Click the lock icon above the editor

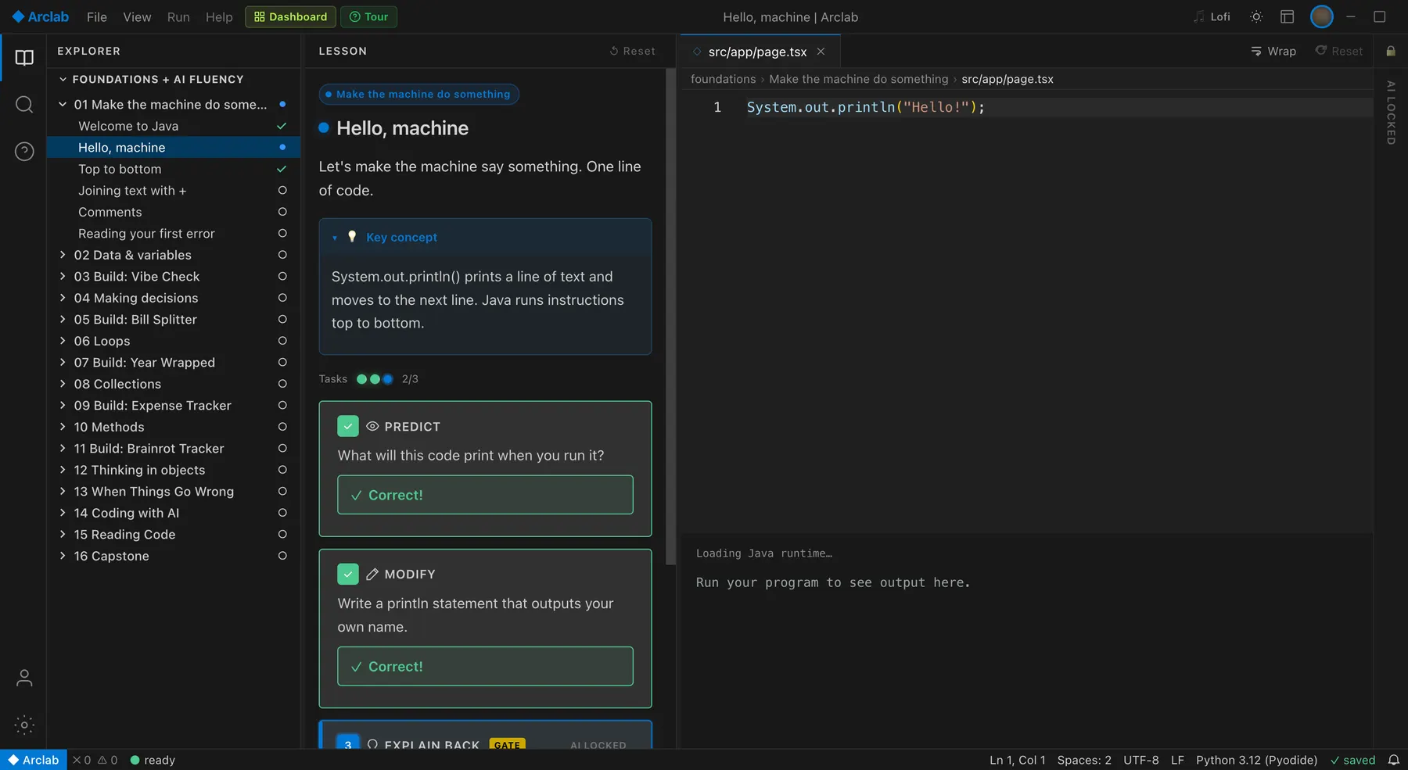[1391, 51]
